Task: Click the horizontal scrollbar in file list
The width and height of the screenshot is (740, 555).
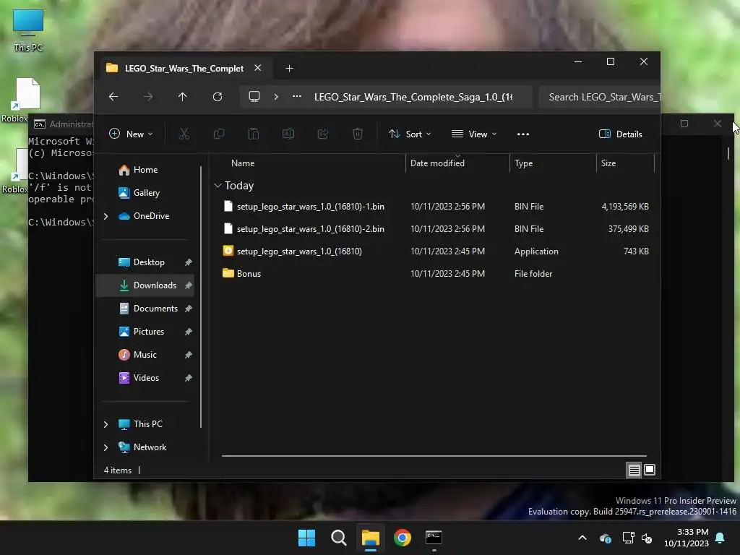Action: [434, 456]
